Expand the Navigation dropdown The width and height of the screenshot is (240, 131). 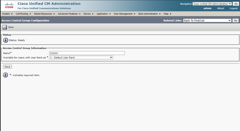[212, 4]
